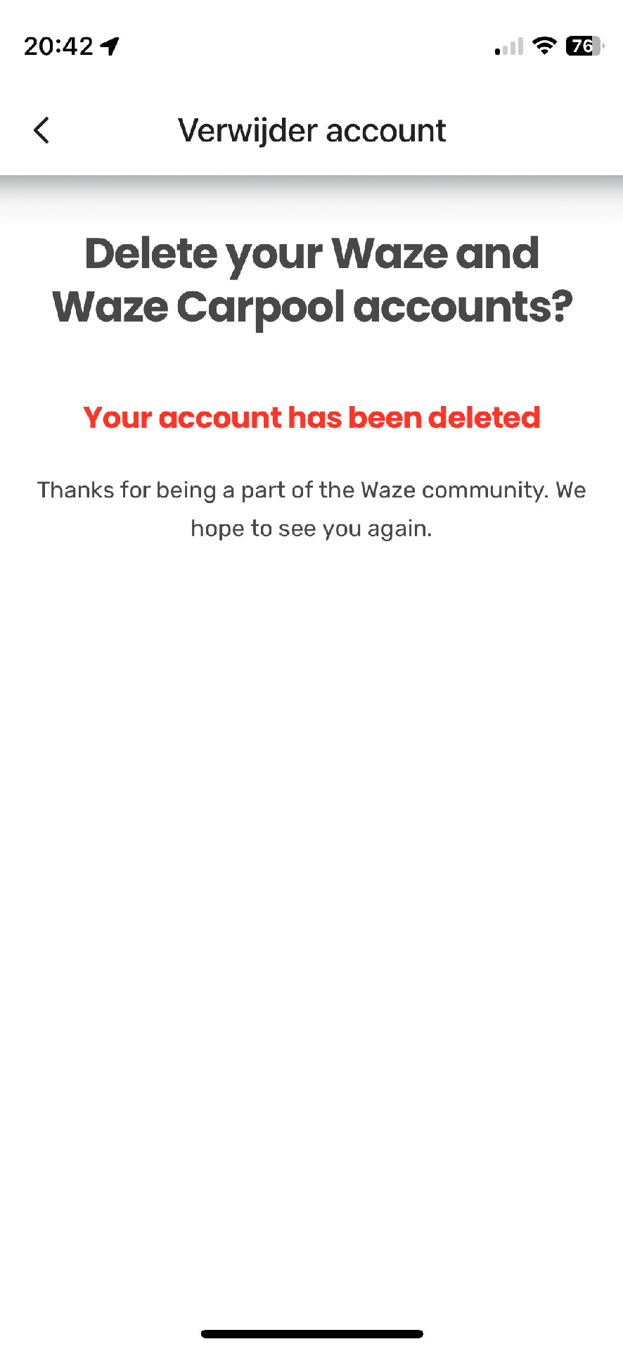Tap the hope to see you again line
Image resolution: width=623 pixels, height=1351 pixels.
coord(311,528)
